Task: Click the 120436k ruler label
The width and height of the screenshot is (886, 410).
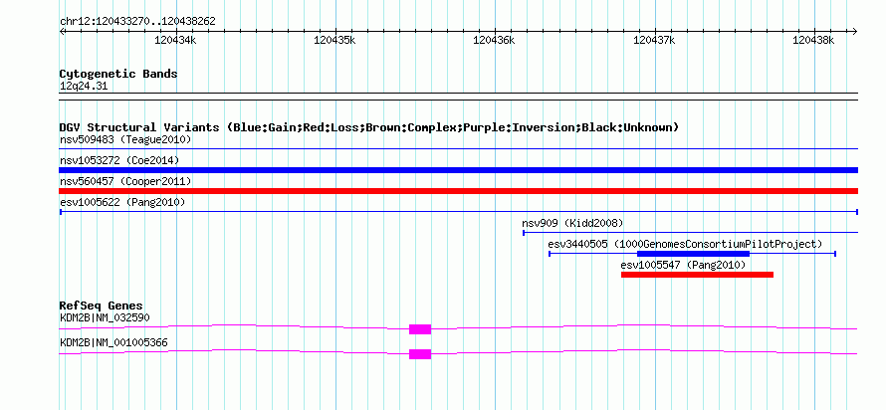Action: click(x=494, y=40)
